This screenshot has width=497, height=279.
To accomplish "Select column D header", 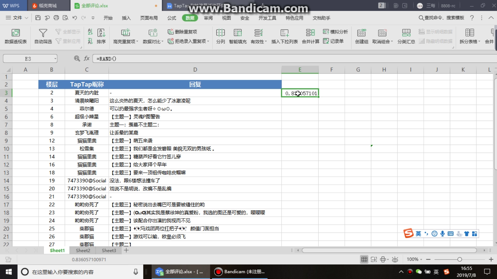I will 195,69.
